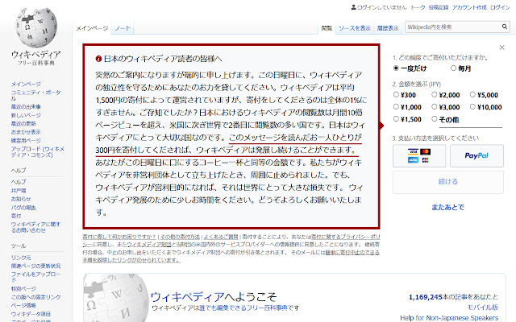The image size is (516, 322).
Task: Select the ¥300 amount
Action: [396, 95]
